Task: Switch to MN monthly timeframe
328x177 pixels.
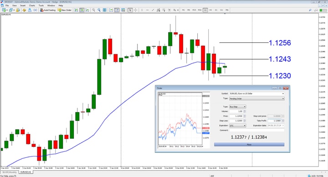Action: tap(227, 10)
